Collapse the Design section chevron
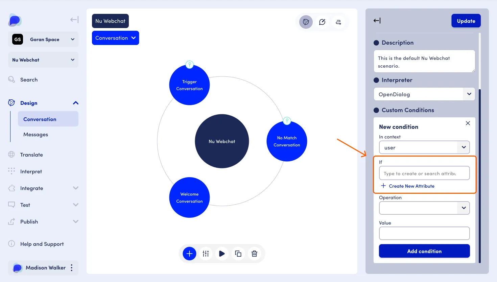Viewport: 497px width, 282px height. click(x=76, y=103)
